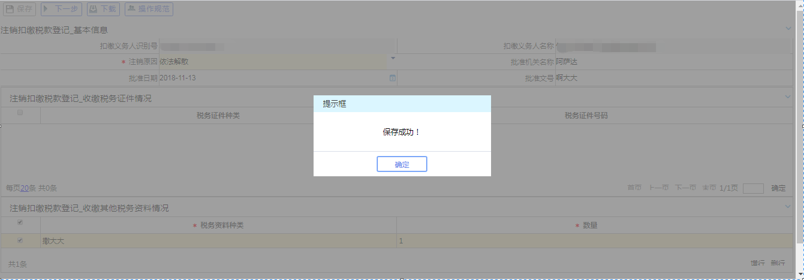
Task: Go to 下一页 in the pagination
Action: pos(686,188)
